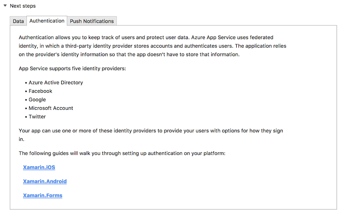Open the Push Notifications tab
The image size is (340, 213).
click(92, 21)
